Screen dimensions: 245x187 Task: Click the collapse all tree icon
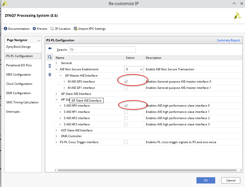(50, 66)
